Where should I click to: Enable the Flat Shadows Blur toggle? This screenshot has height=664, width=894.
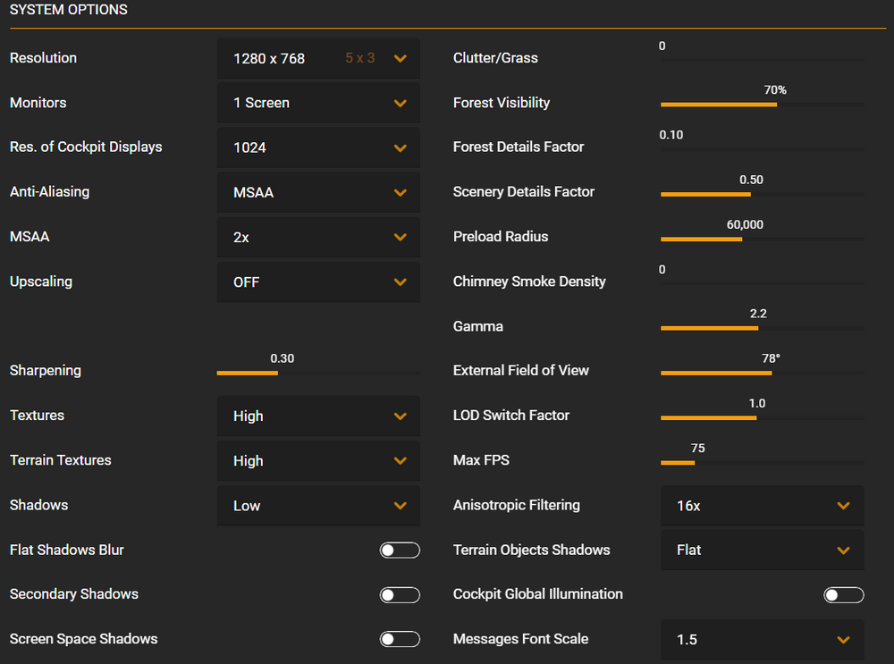pyautogui.click(x=400, y=550)
